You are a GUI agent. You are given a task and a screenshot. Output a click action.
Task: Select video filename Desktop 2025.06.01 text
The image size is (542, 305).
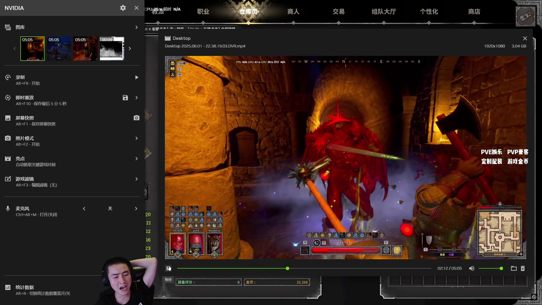tap(205, 46)
